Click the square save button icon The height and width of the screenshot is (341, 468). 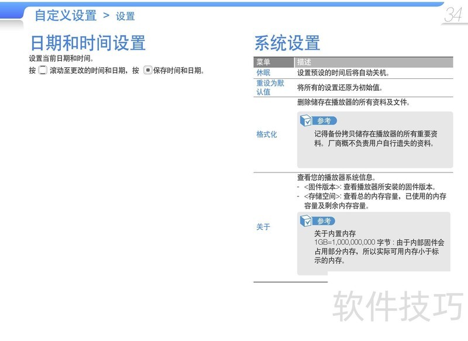tap(147, 71)
